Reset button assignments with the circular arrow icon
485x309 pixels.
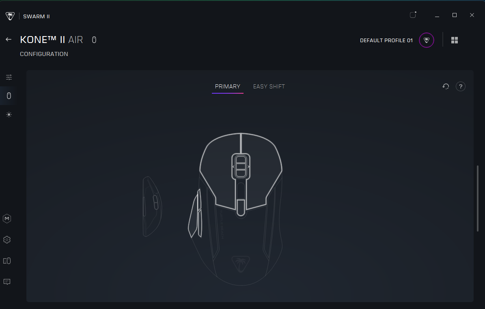(x=446, y=86)
